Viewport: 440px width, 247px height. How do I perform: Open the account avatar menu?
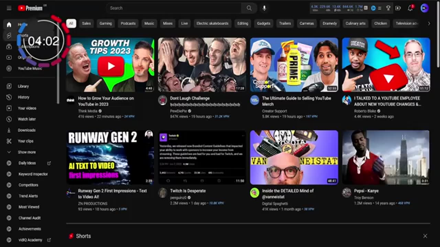tap(425, 8)
